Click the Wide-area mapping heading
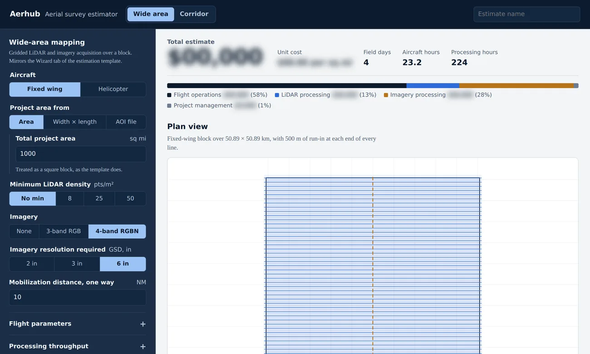 (47, 42)
